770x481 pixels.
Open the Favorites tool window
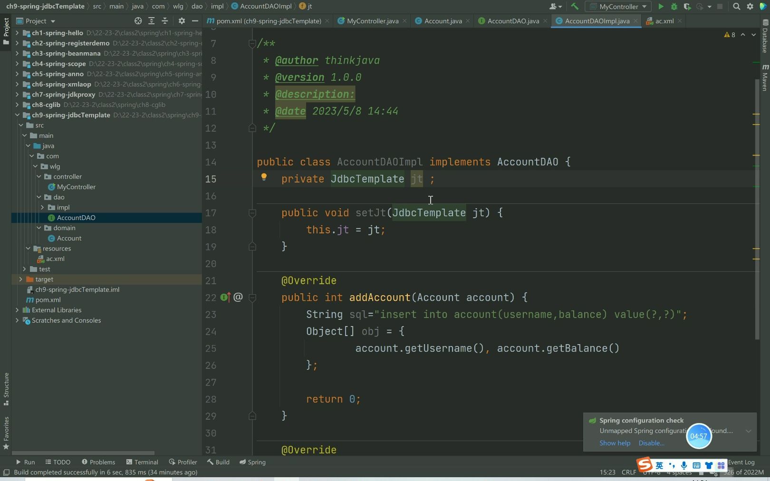pos(6,433)
